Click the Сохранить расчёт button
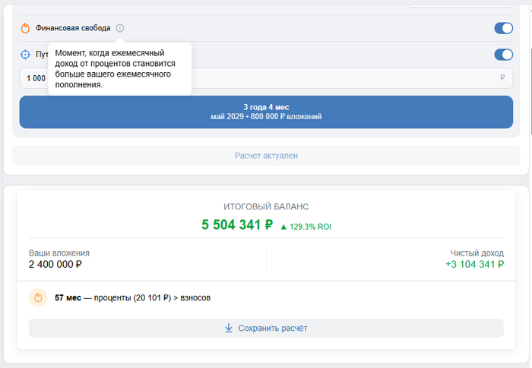 (x=266, y=328)
